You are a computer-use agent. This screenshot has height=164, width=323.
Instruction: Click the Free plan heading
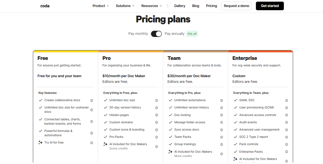(43, 58)
